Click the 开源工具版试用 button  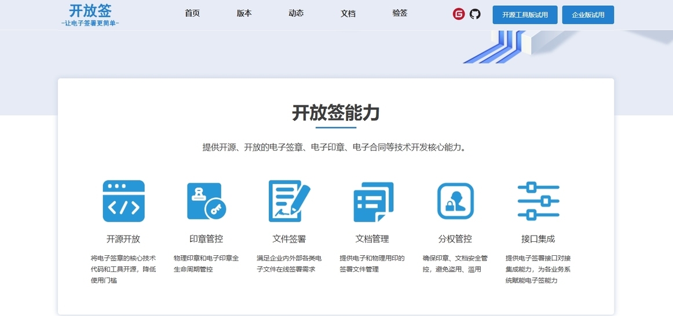525,14
